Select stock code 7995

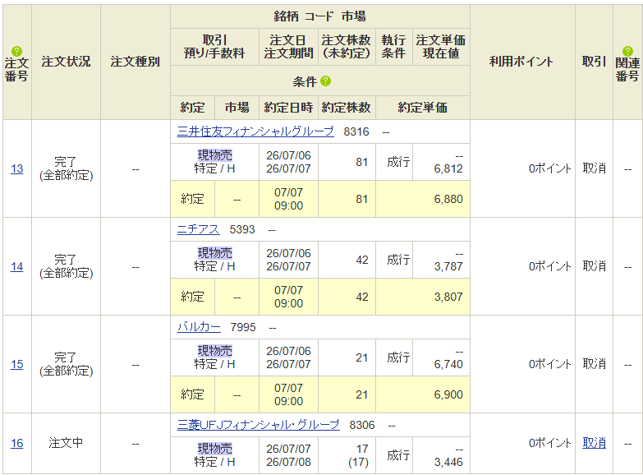pos(243,327)
